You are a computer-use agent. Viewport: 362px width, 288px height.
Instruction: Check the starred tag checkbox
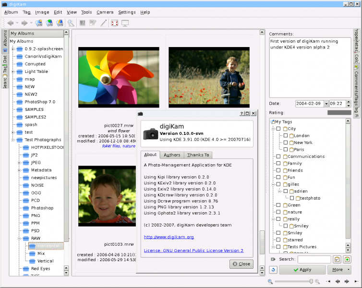pyautogui.click(x=278, y=240)
